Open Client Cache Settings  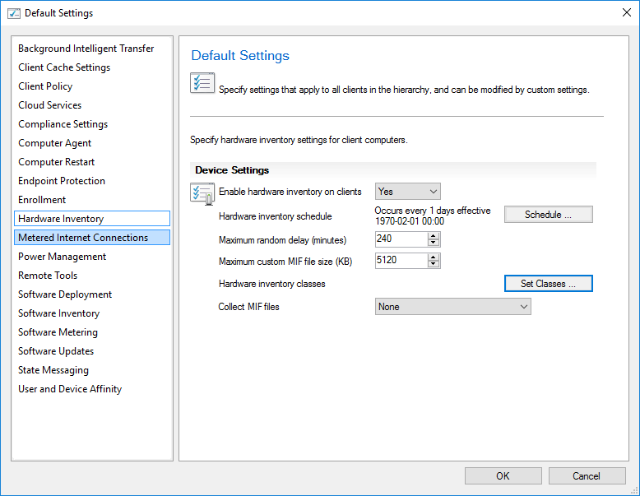pyautogui.click(x=92, y=67)
